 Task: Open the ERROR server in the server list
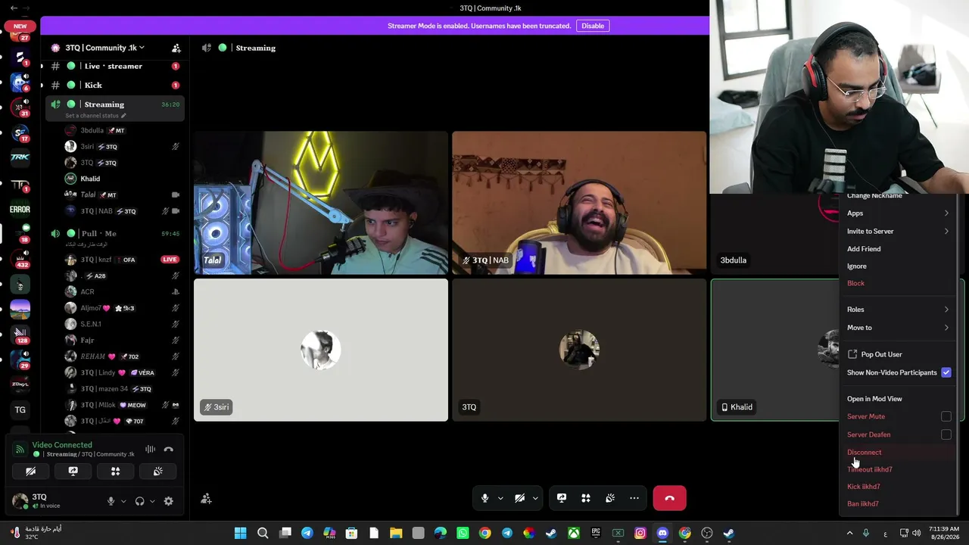coord(20,210)
